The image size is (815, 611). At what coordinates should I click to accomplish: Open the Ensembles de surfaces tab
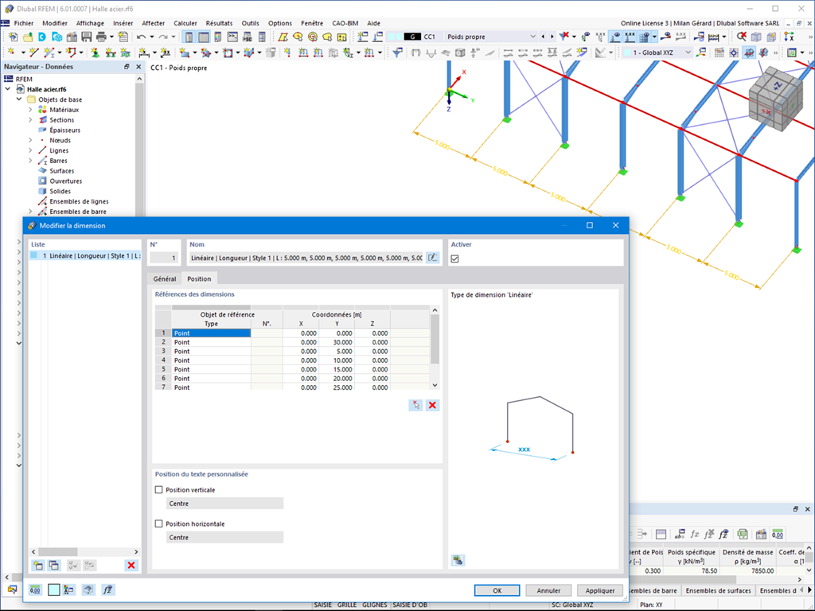coord(719,590)
